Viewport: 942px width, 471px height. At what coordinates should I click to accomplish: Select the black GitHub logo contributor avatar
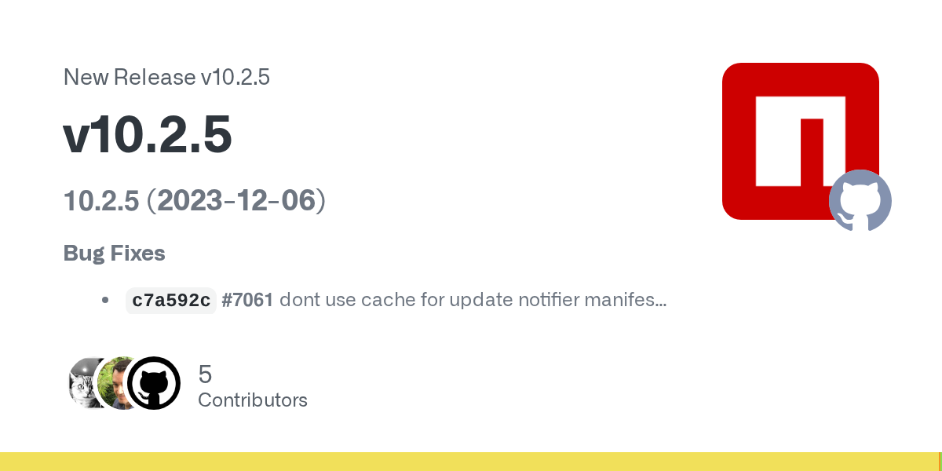click(154, 383)
